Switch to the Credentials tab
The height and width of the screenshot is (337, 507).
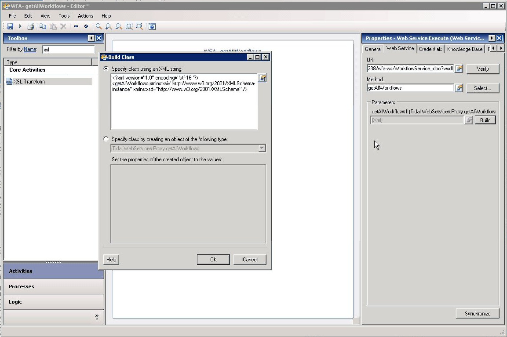[x=430, y=49]
